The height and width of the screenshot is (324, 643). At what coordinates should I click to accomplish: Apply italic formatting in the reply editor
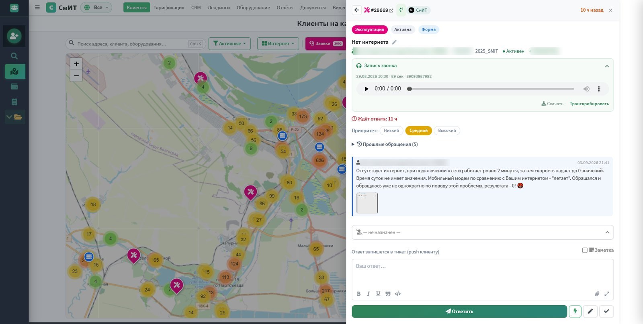368,294
